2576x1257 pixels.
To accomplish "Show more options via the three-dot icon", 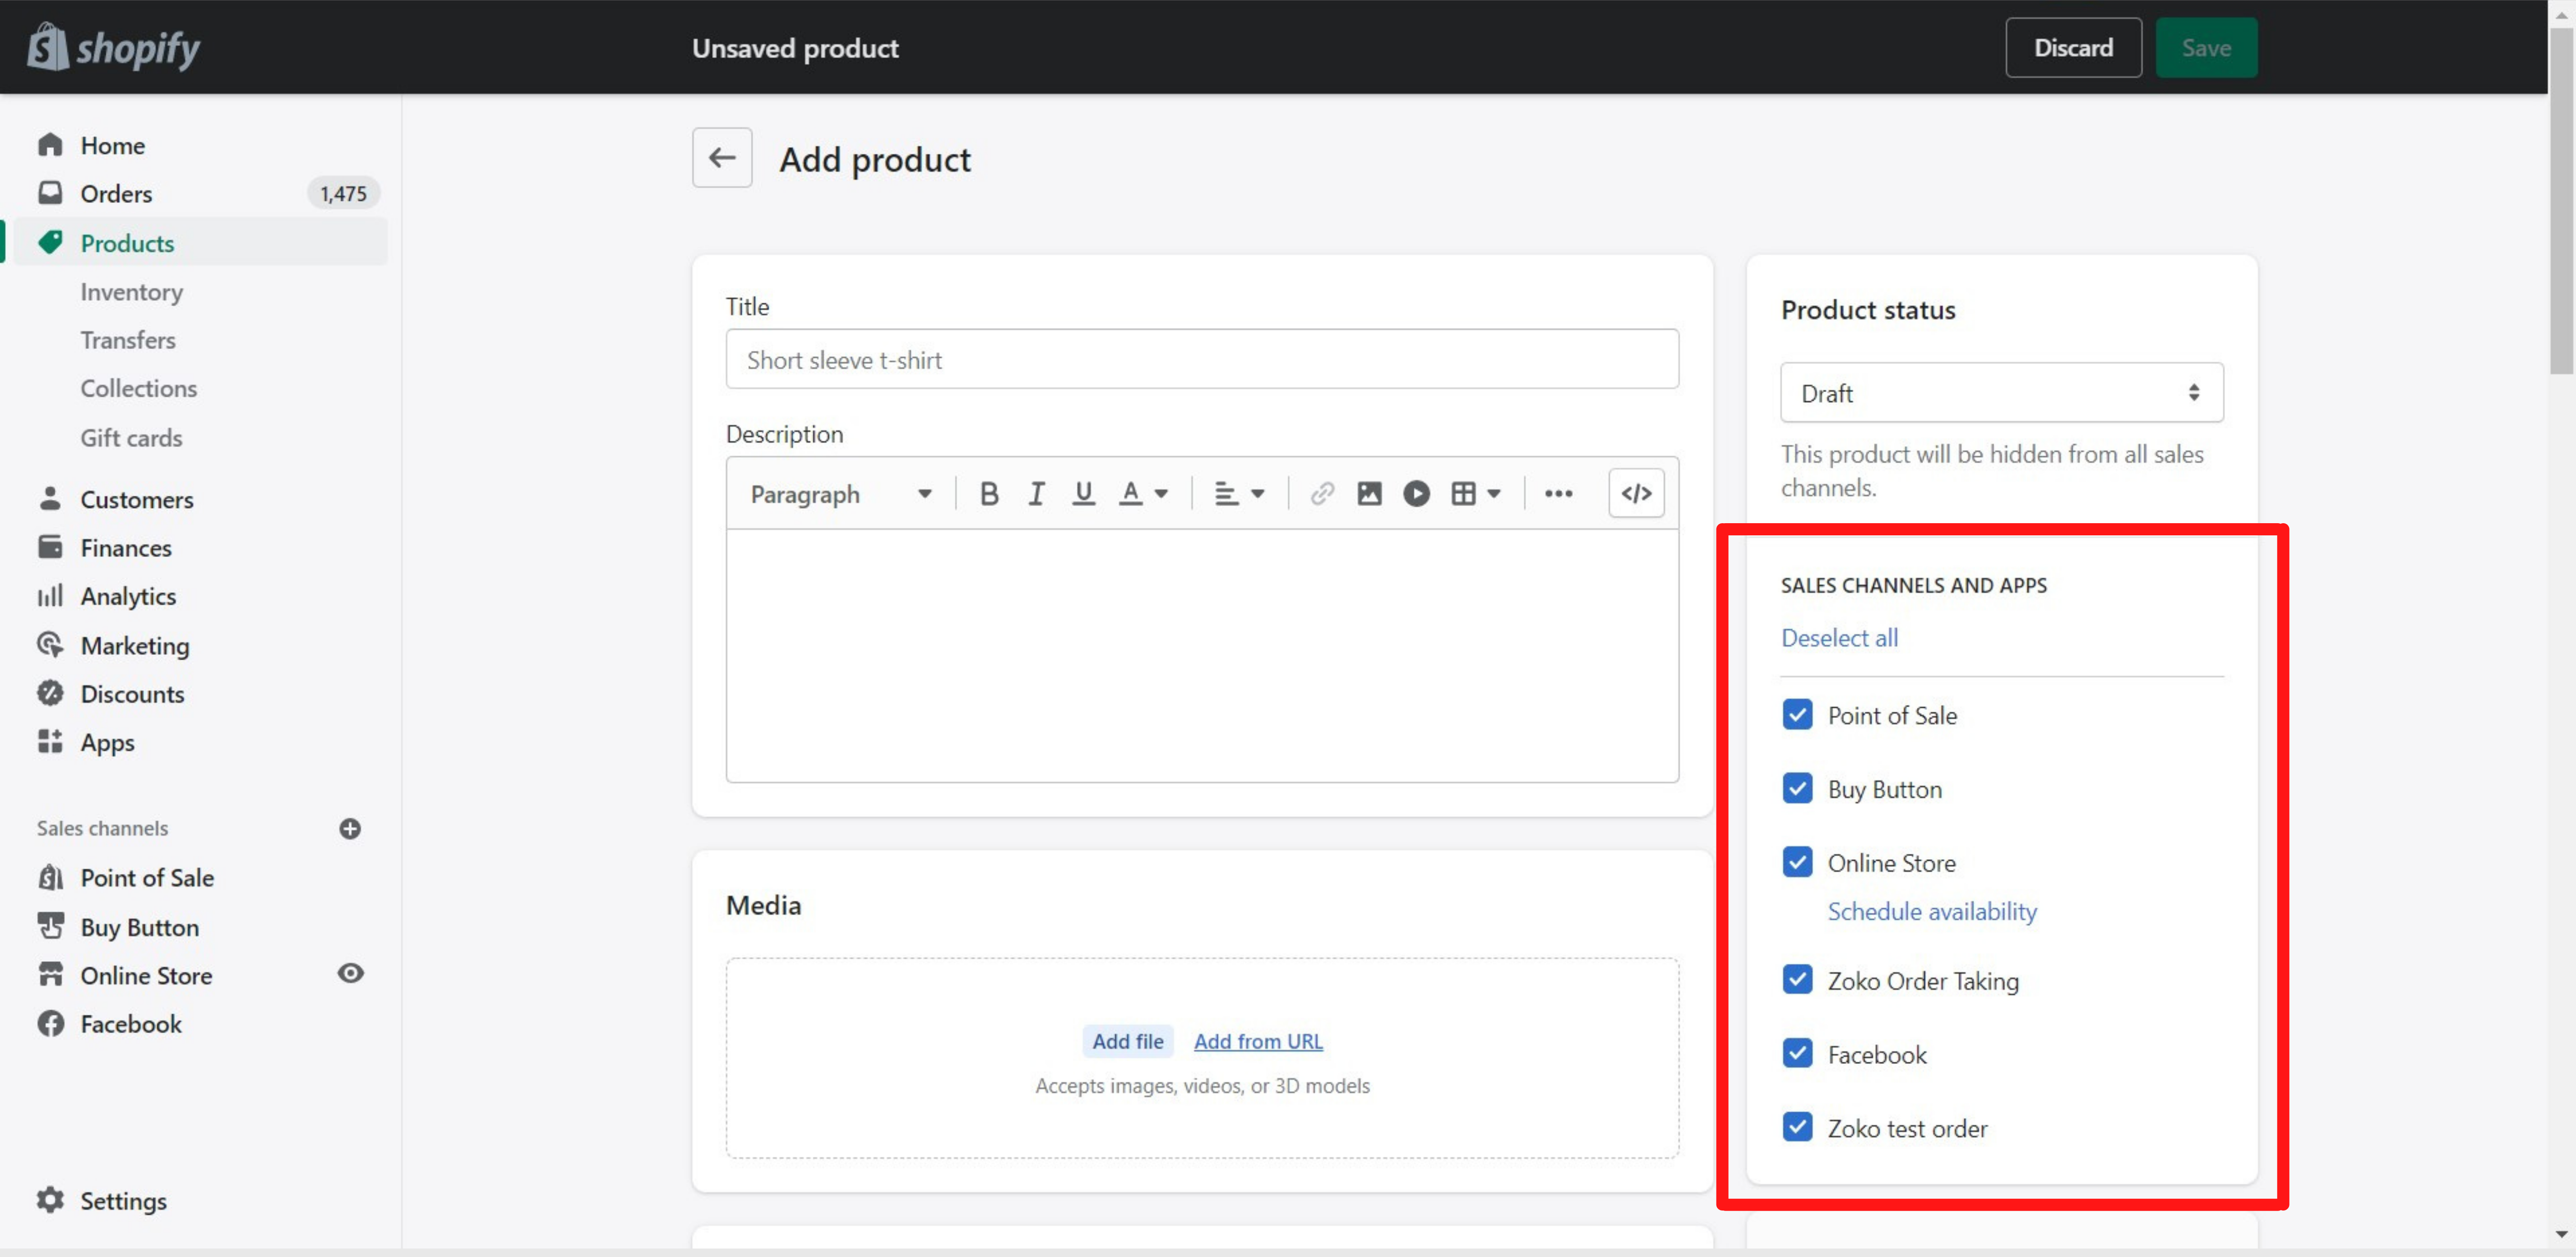I will click(x=1558, y=493).
